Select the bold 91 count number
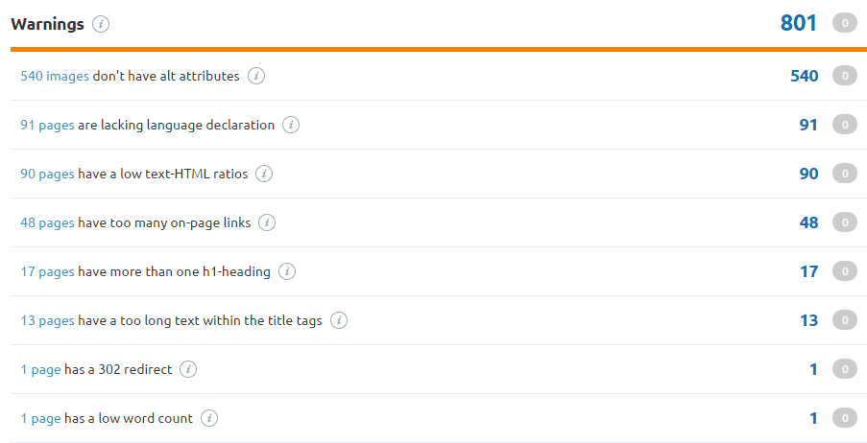 (x=808, y=125)
